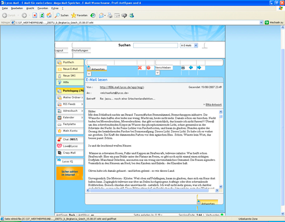Click the Suchen search input field
Screen dimensions: 285x222
point(155,46)
